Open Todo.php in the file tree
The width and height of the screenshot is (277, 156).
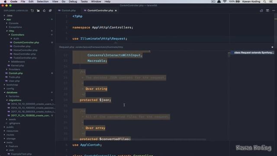point(14,77)
